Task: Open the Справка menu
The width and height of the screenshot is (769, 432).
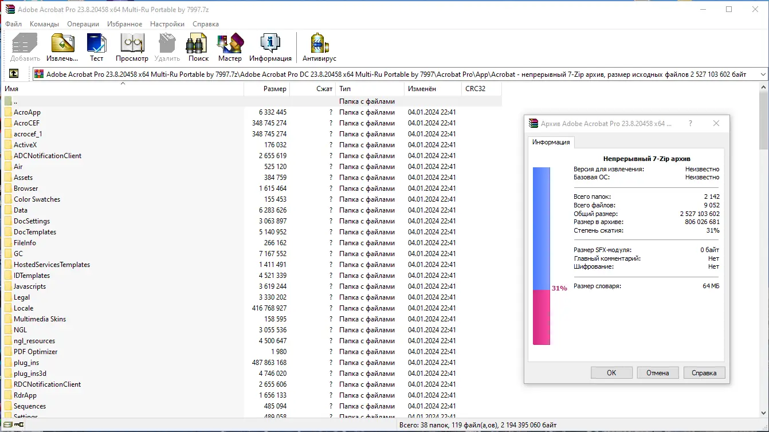Action: coord(206,24)
